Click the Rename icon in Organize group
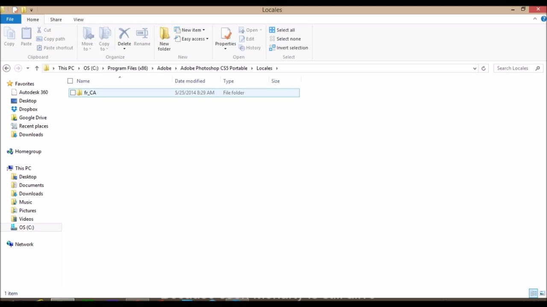This screenshot has width=547, height=307. pos(142,33)
